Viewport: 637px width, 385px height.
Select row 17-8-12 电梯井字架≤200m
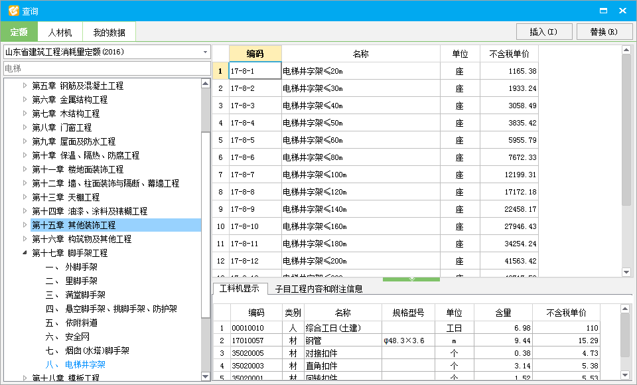click(376, 261)
